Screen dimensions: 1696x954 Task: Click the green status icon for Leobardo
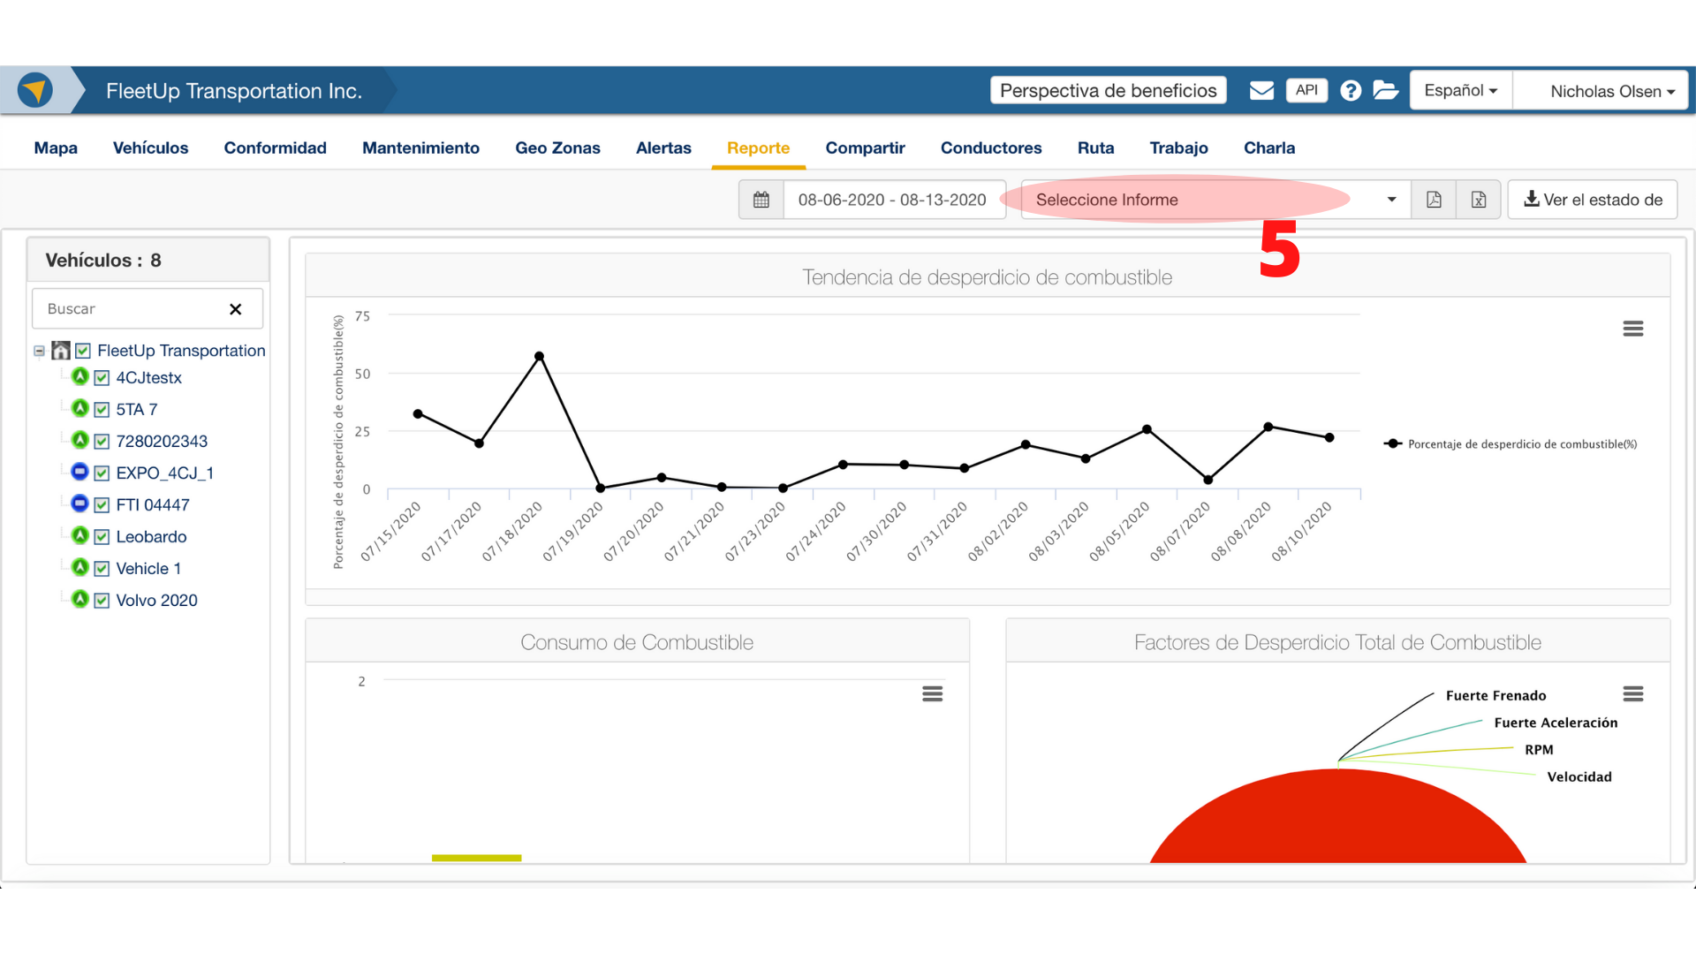[x=80, y=535]
